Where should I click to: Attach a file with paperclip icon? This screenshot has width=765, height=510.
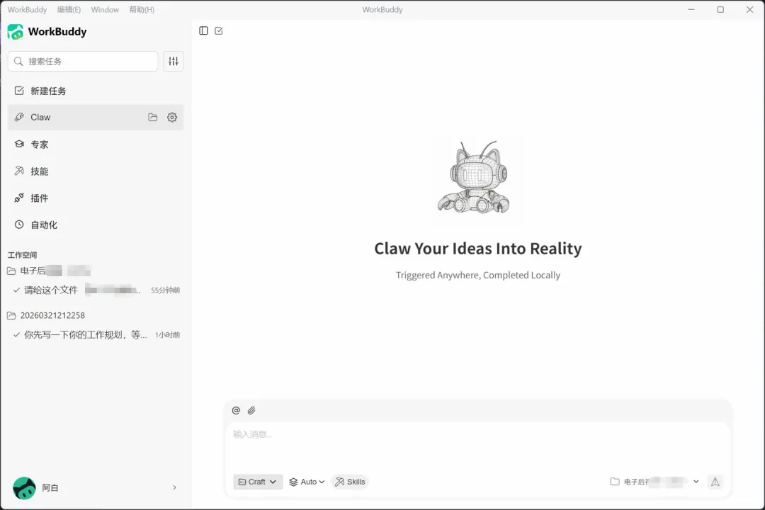(251, 410)
